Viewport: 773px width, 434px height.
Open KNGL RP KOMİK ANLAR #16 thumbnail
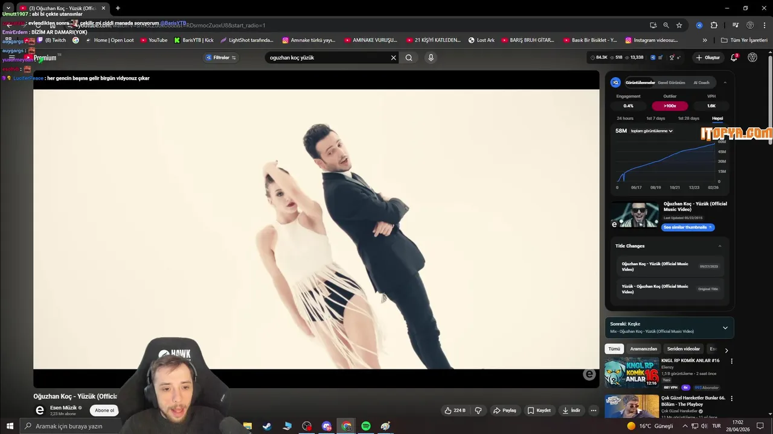point(632,373)
